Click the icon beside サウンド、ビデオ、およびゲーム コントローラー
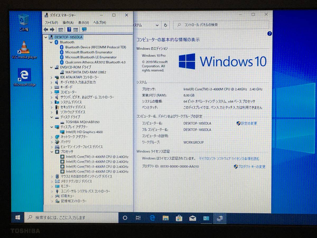 [x=57, y=97]
